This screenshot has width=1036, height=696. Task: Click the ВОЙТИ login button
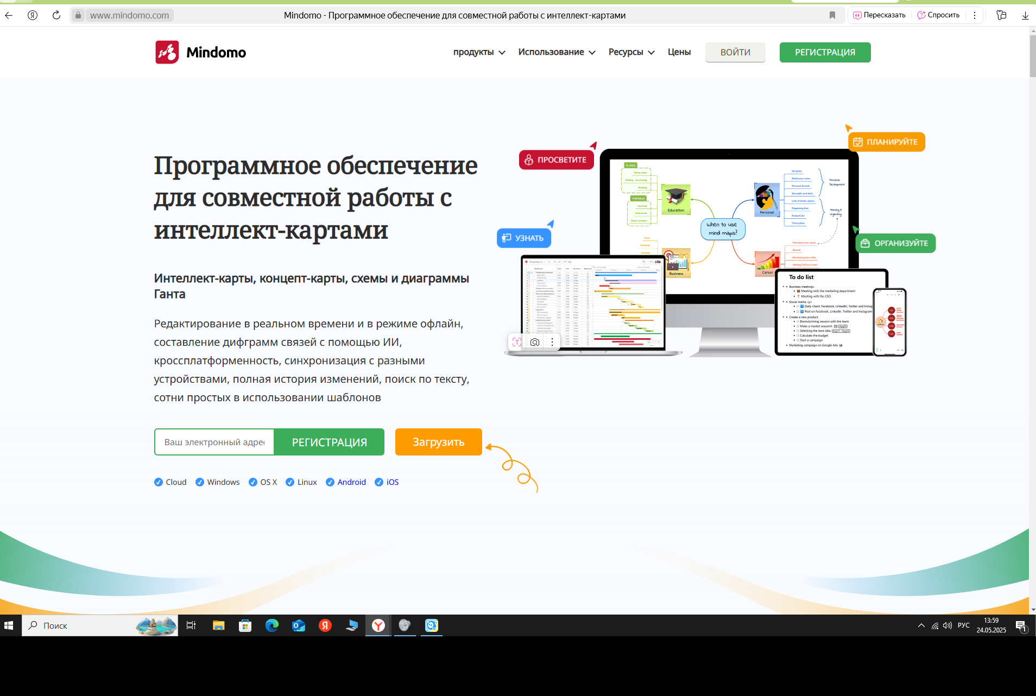click(x=735, y=52)
